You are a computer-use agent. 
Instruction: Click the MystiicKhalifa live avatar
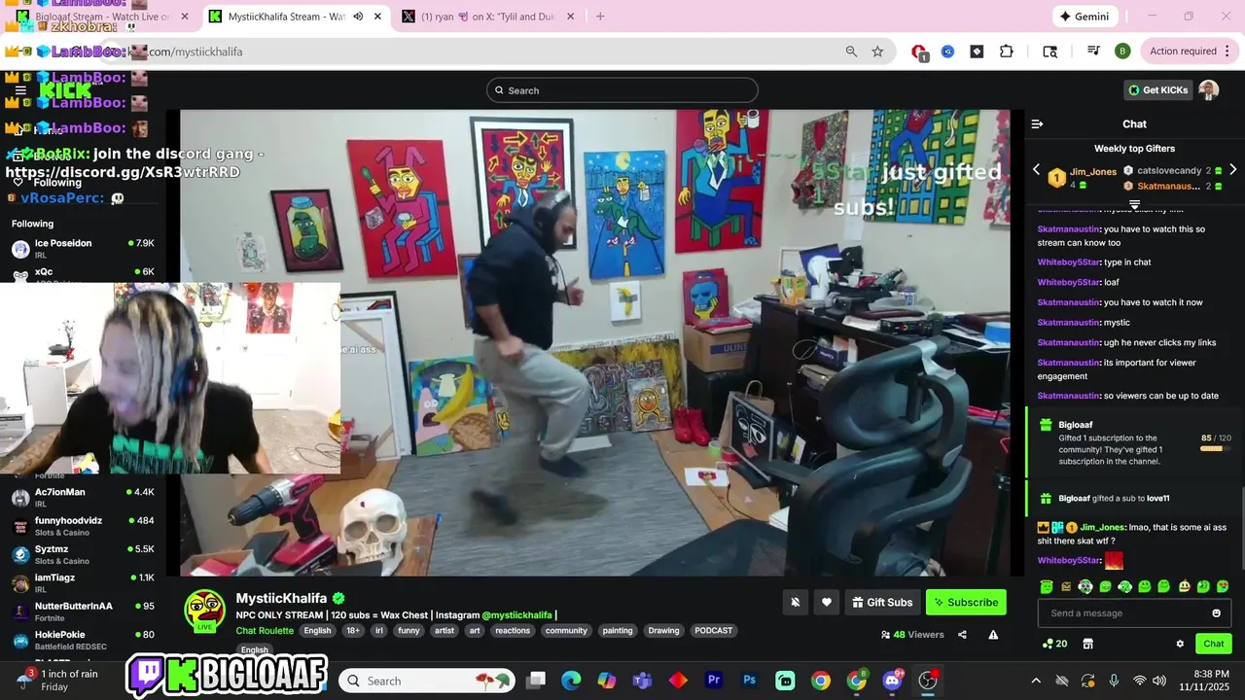tap(205, 611)
